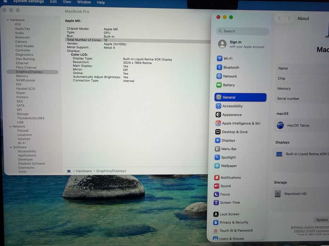The height and width of the screenshot is (246, 329).
Task: Open the Accessibility icon in System Settings
Action: point(218,106)
